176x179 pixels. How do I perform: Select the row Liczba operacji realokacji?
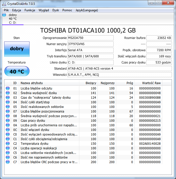point(83,148)
